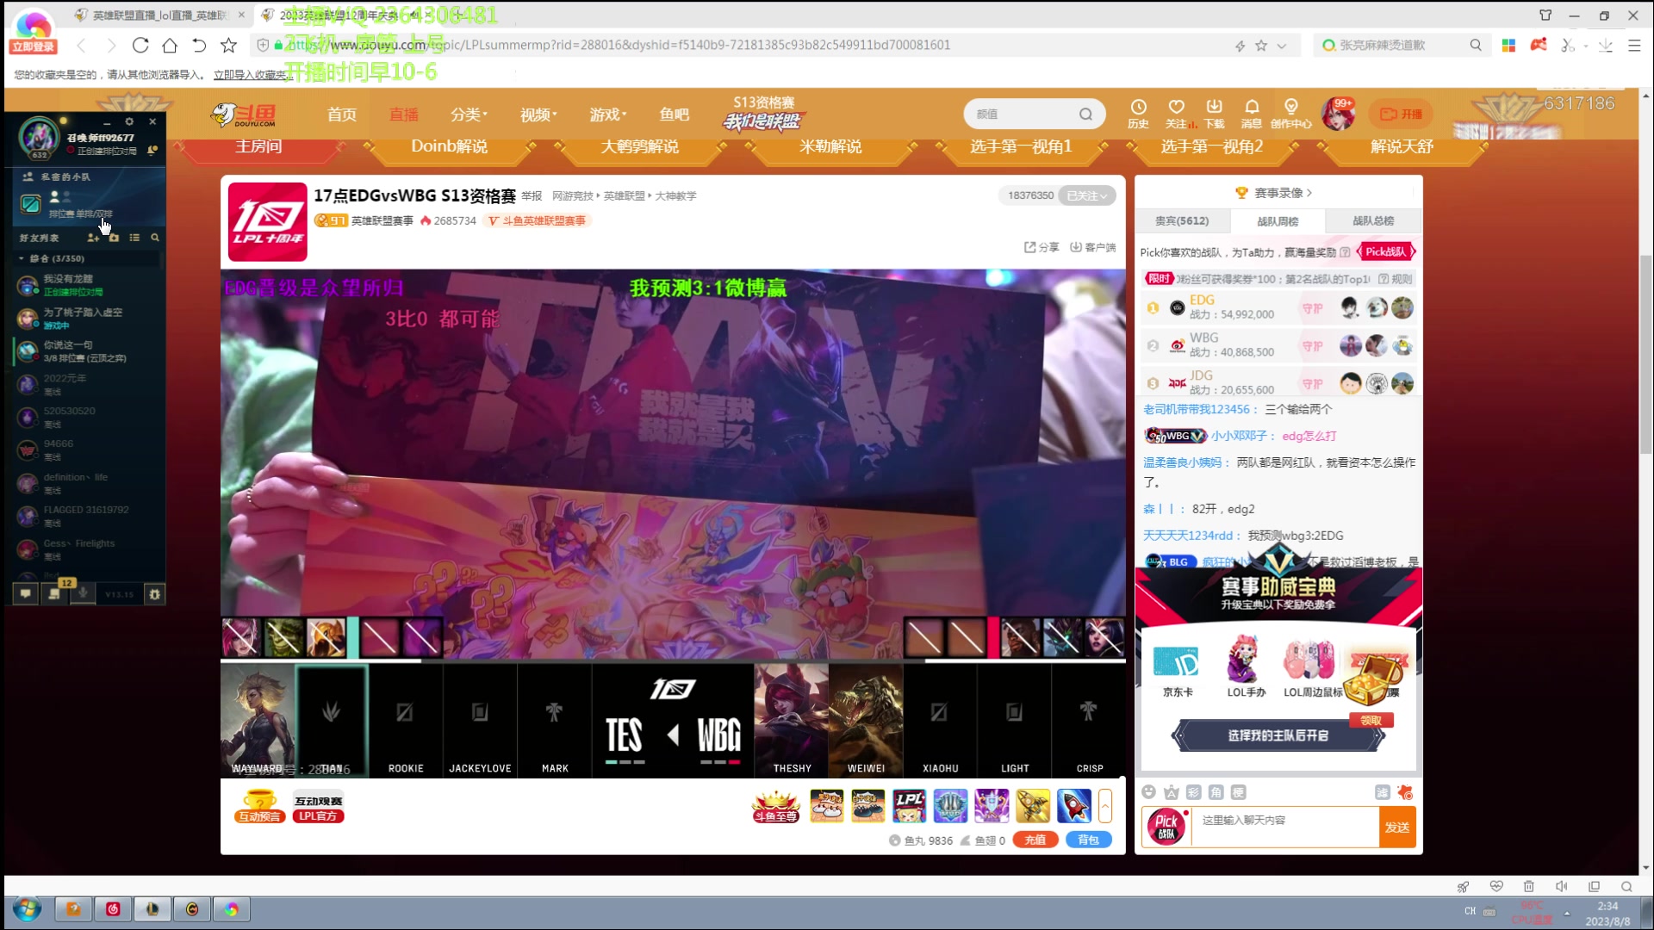Bookmark page with star icon in toolbar

click(228, 45)
